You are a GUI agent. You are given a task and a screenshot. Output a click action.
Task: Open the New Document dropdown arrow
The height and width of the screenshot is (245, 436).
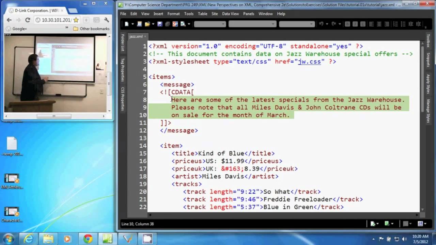click(133, 24)
